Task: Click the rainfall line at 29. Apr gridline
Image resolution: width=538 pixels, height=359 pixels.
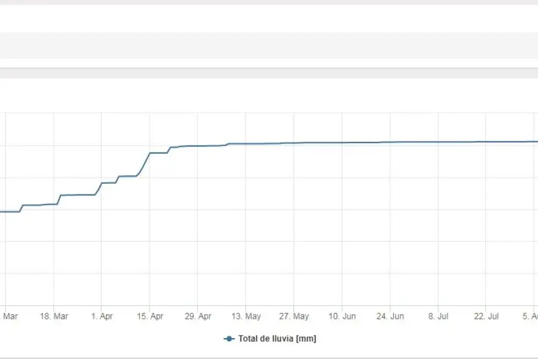Action: (x=197, y=146)
